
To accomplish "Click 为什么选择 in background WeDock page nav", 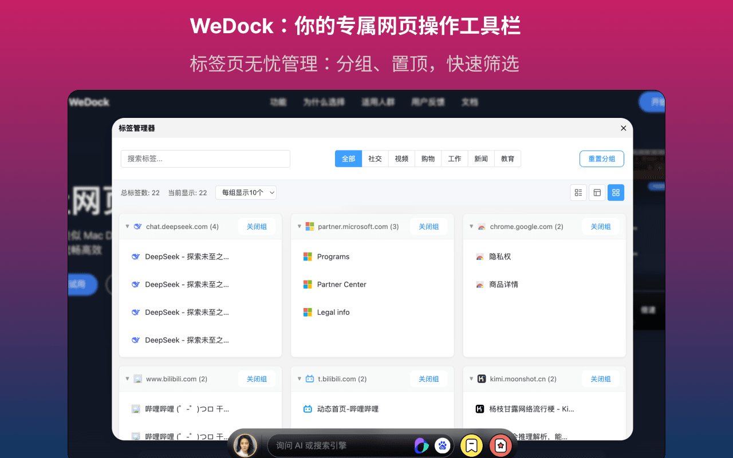I will tap(324, 102).
